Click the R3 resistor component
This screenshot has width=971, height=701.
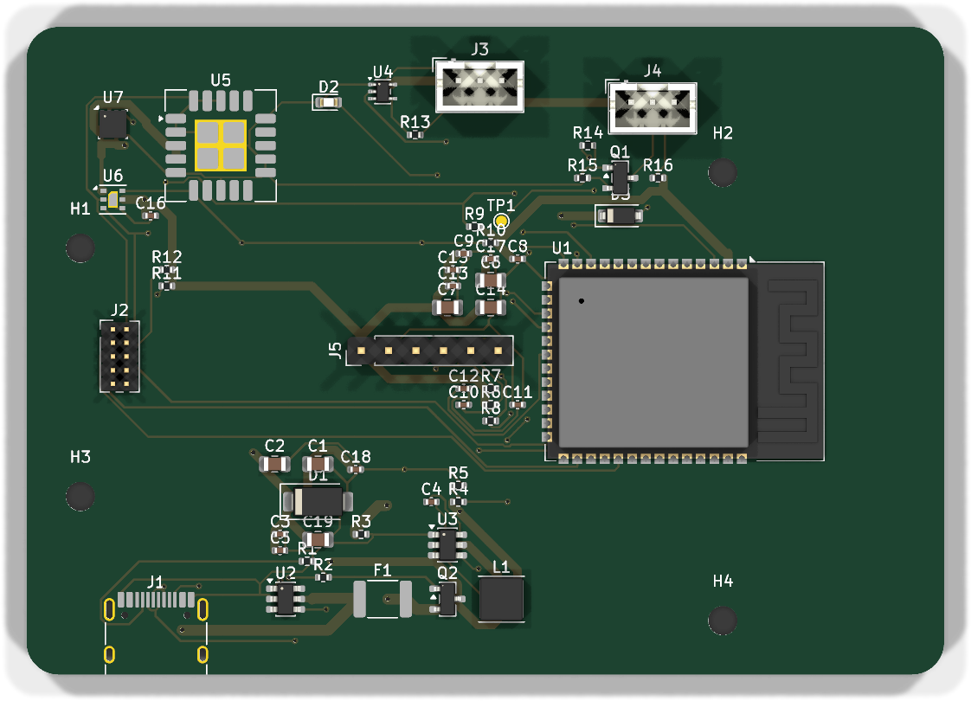(x=361, y=534)
